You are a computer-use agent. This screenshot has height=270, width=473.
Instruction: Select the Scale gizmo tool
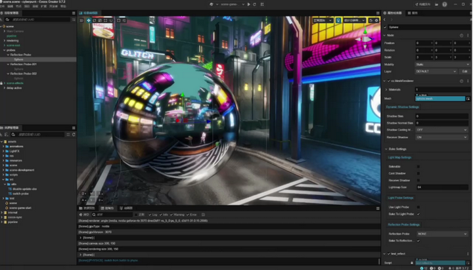tap(100, 20)
